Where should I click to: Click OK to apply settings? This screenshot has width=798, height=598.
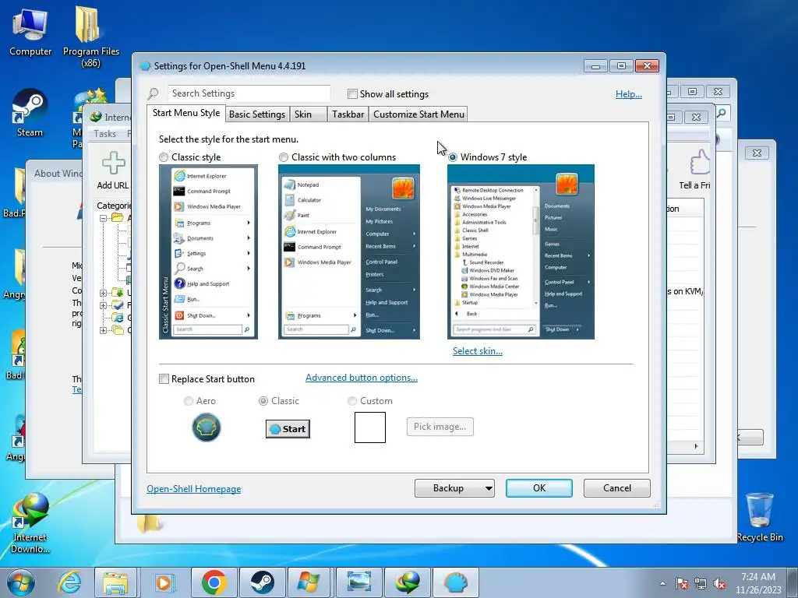point(539,488)
